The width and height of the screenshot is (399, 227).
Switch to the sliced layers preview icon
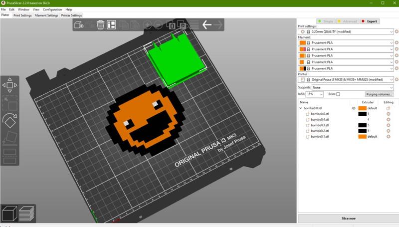click(x=26, y=213)
